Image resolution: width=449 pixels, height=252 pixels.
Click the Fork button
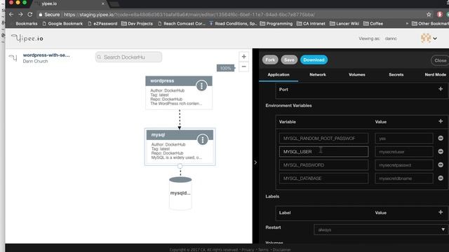pyautogui.click(x=270, y=59)
